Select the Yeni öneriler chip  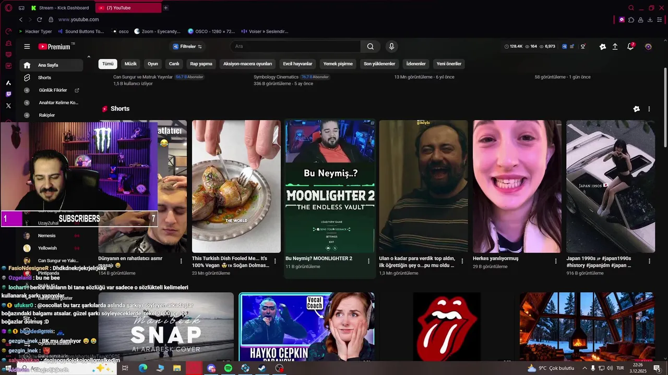449,64
